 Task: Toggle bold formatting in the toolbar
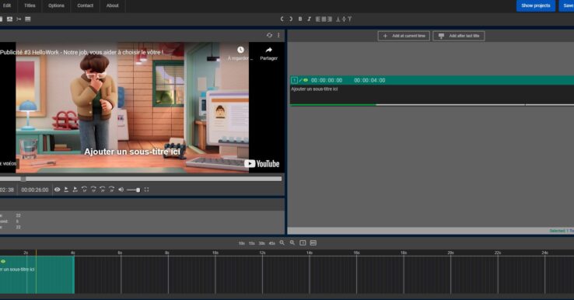300,19
